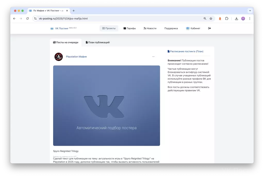This screenshot has height=177, width=264.
Task: Close the Пс Мафия browser tab
Action: pyautogui.click(x=67, y=11)
